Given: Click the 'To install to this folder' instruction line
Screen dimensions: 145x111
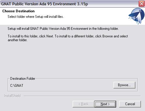Looking at the screenshot, I should [68, 36].
